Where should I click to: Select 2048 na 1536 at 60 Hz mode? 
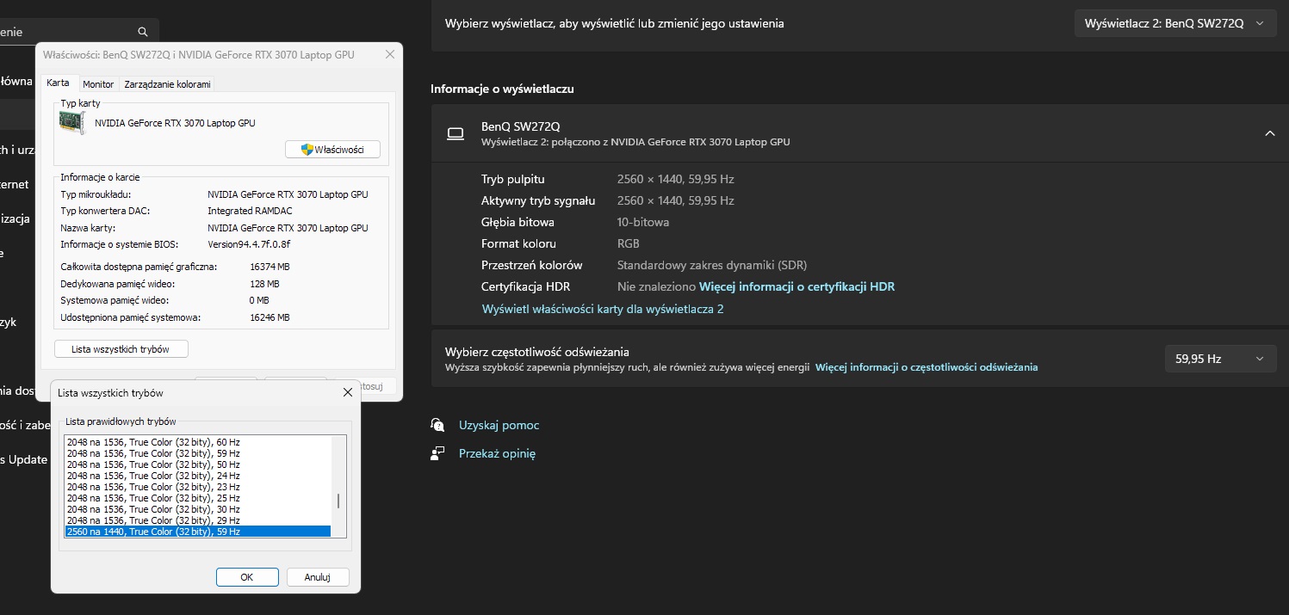pyautogui.click(x=153, y=442)
